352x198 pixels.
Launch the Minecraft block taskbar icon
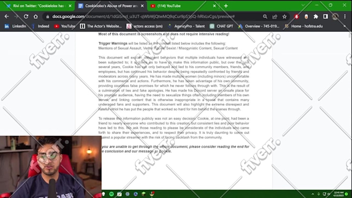(x=144, y=194)
